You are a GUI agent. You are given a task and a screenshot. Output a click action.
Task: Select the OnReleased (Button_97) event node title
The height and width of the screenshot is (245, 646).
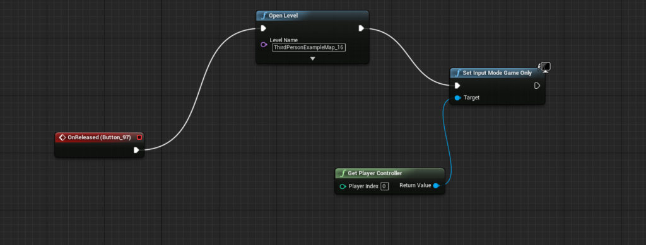pos(99,137)
